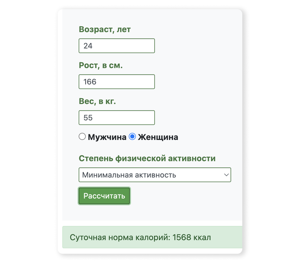Select the Женщина radio button
This screenshot has height=263, width=300.
pyautogui.click(x=132, y=137)
